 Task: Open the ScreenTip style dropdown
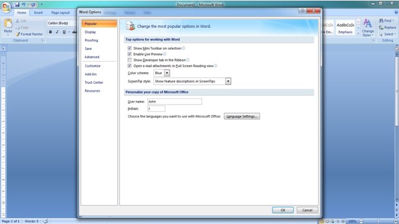click(x=228, y=82)
